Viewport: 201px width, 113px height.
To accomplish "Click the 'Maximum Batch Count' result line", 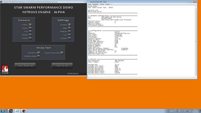I will tap(104, 73).
